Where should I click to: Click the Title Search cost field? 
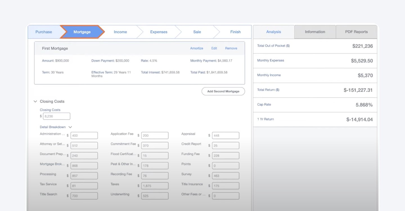[x=84, y=196]
